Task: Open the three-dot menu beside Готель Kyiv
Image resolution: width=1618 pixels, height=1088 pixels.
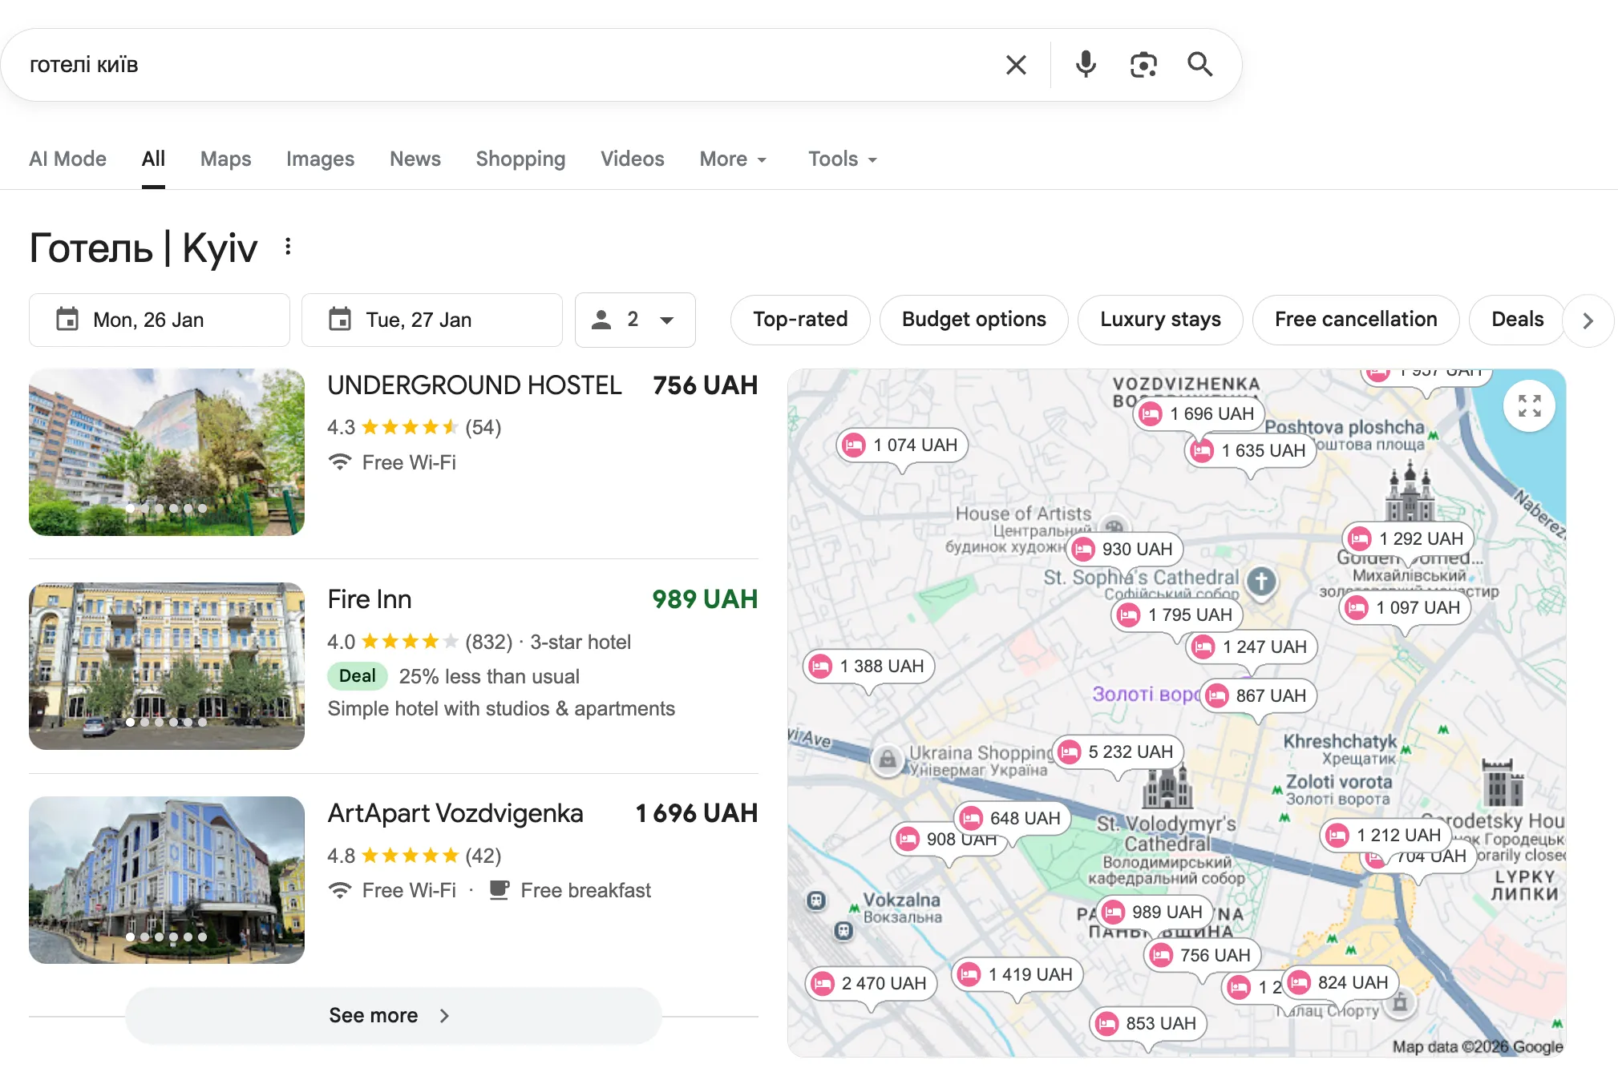Action: point(288,247)
